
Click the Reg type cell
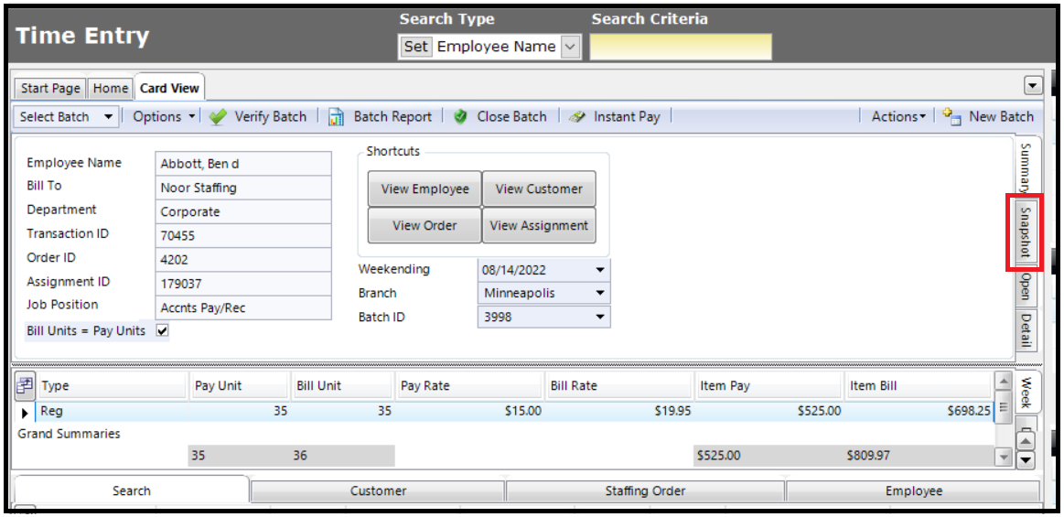click(x=113, y=411)
